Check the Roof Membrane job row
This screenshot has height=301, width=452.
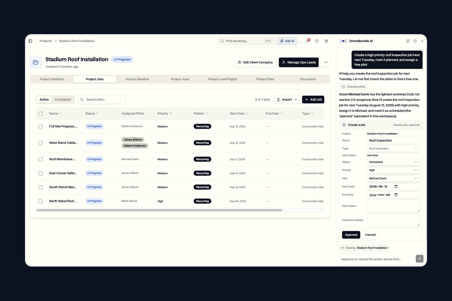coord(40,159)
